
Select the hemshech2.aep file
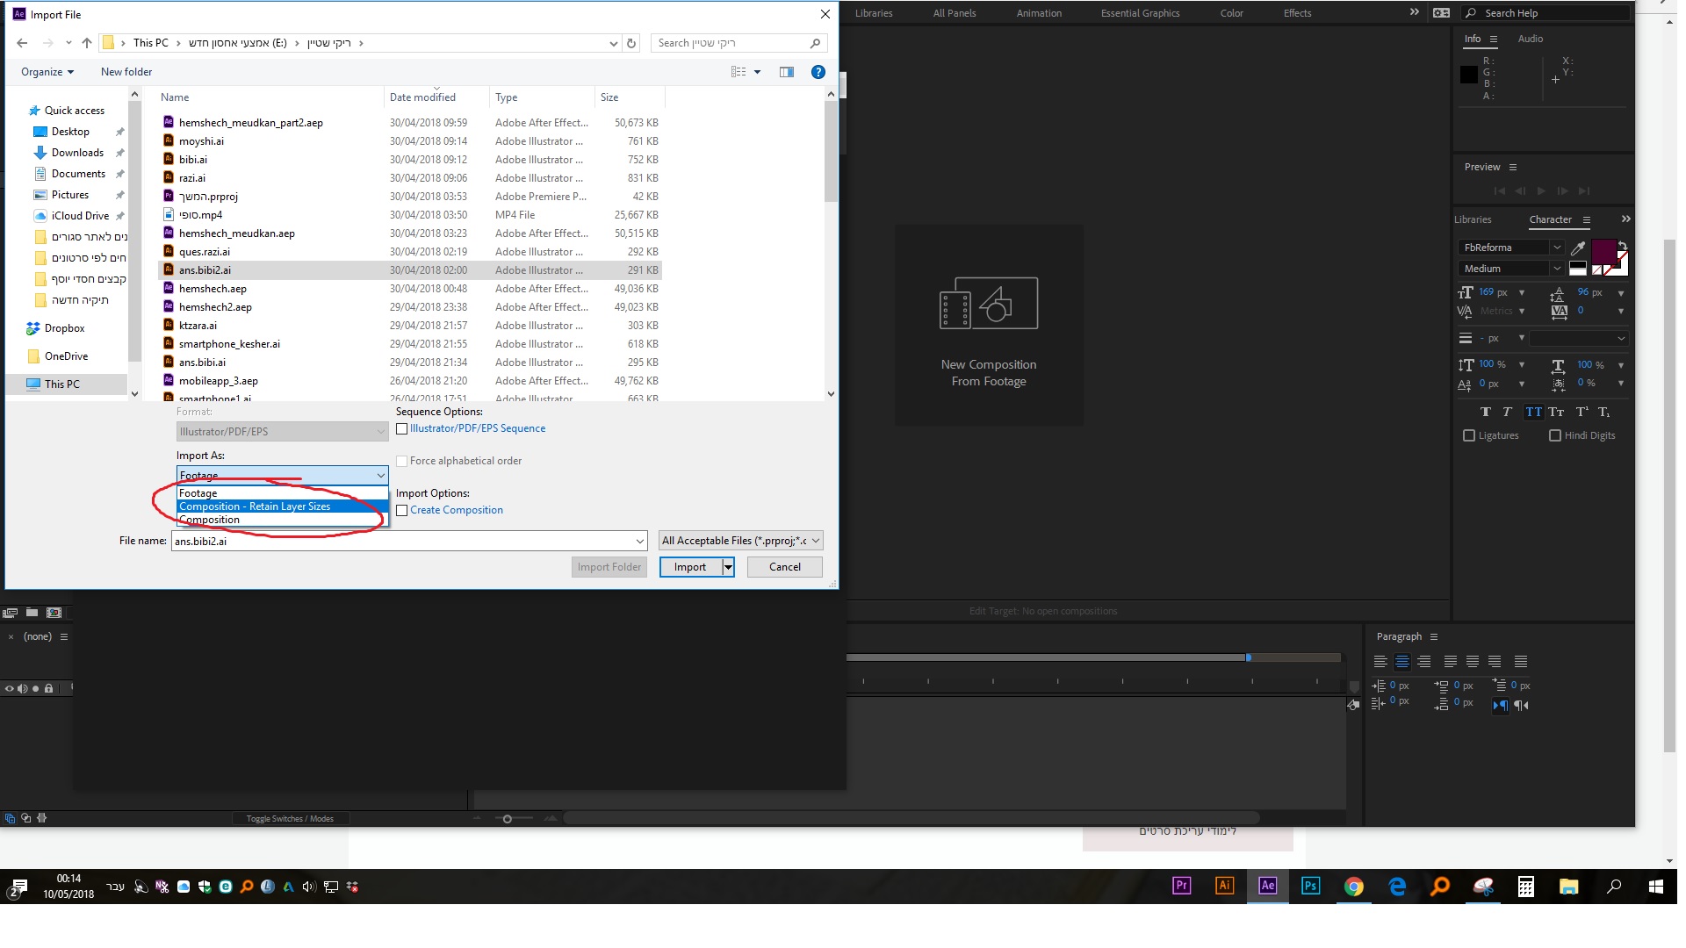click(215, 307)
